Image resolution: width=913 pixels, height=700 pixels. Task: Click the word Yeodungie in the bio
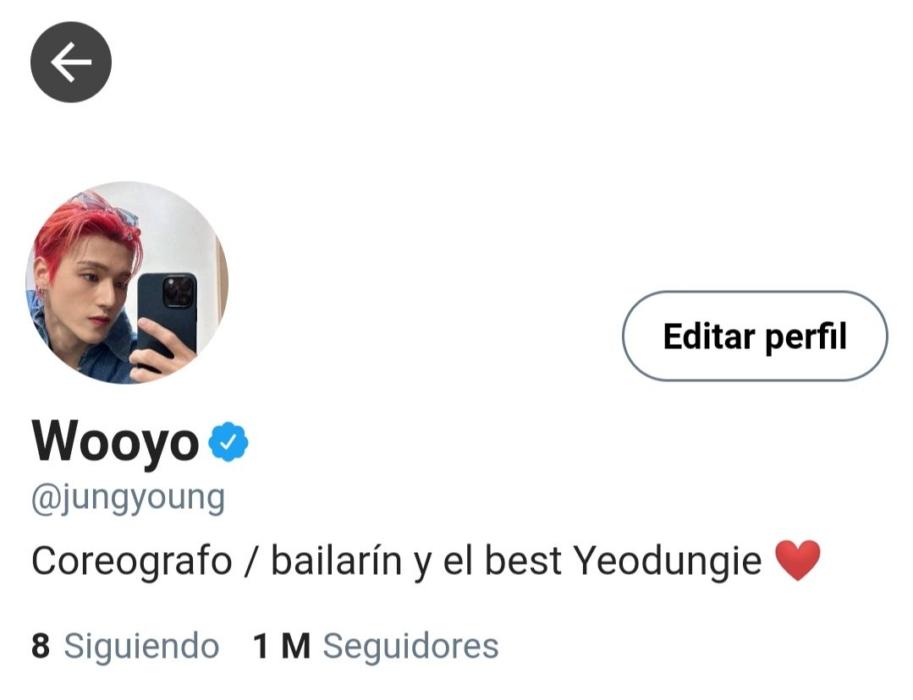(668, 561)
